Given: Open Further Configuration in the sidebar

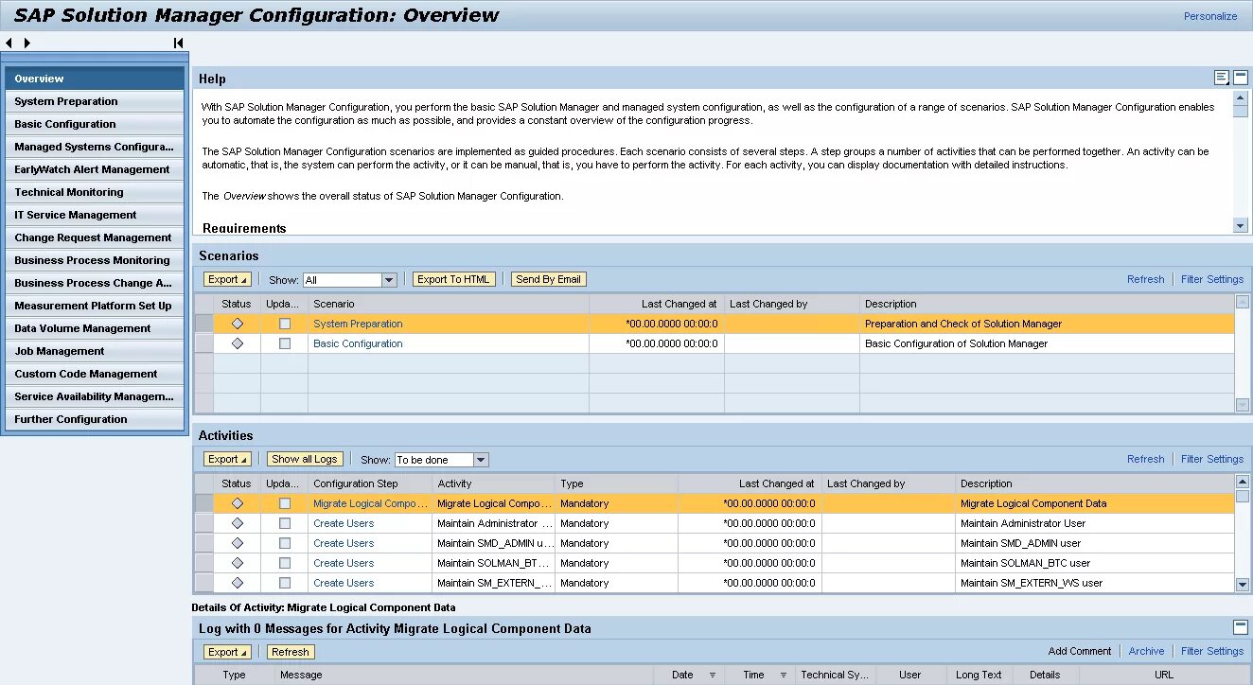Looking at the screenshot, I should tap(95, 419).
